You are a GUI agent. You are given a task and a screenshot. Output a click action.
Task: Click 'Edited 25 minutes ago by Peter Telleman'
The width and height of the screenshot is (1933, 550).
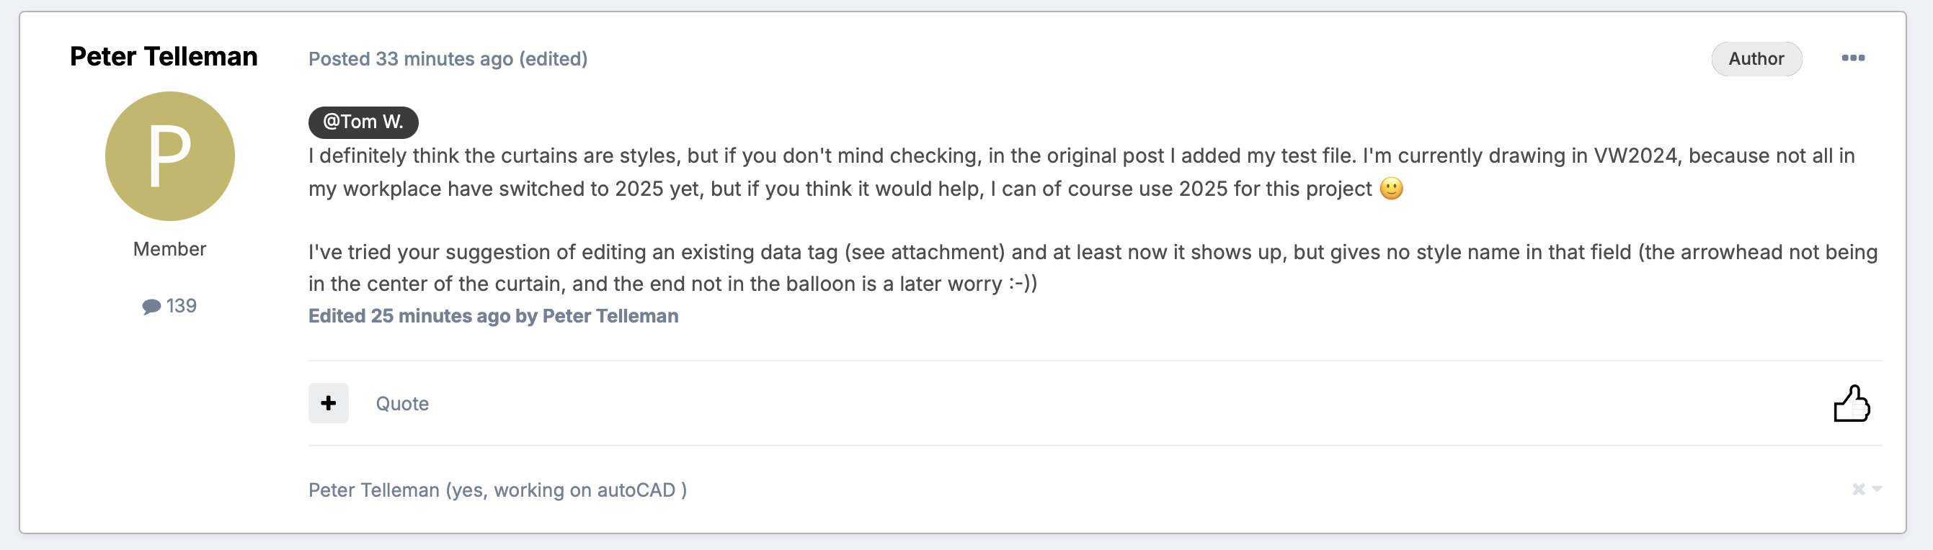coord(493,315)
